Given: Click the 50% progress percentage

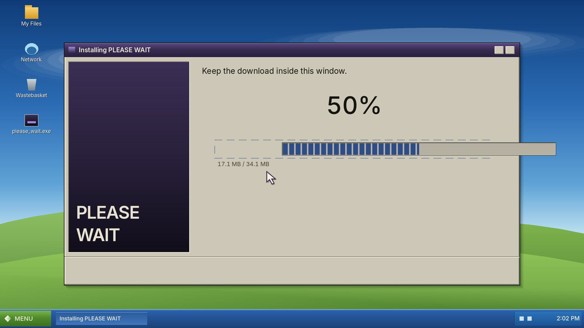Looking at the screenshot, I should click(x=354, y=105).
